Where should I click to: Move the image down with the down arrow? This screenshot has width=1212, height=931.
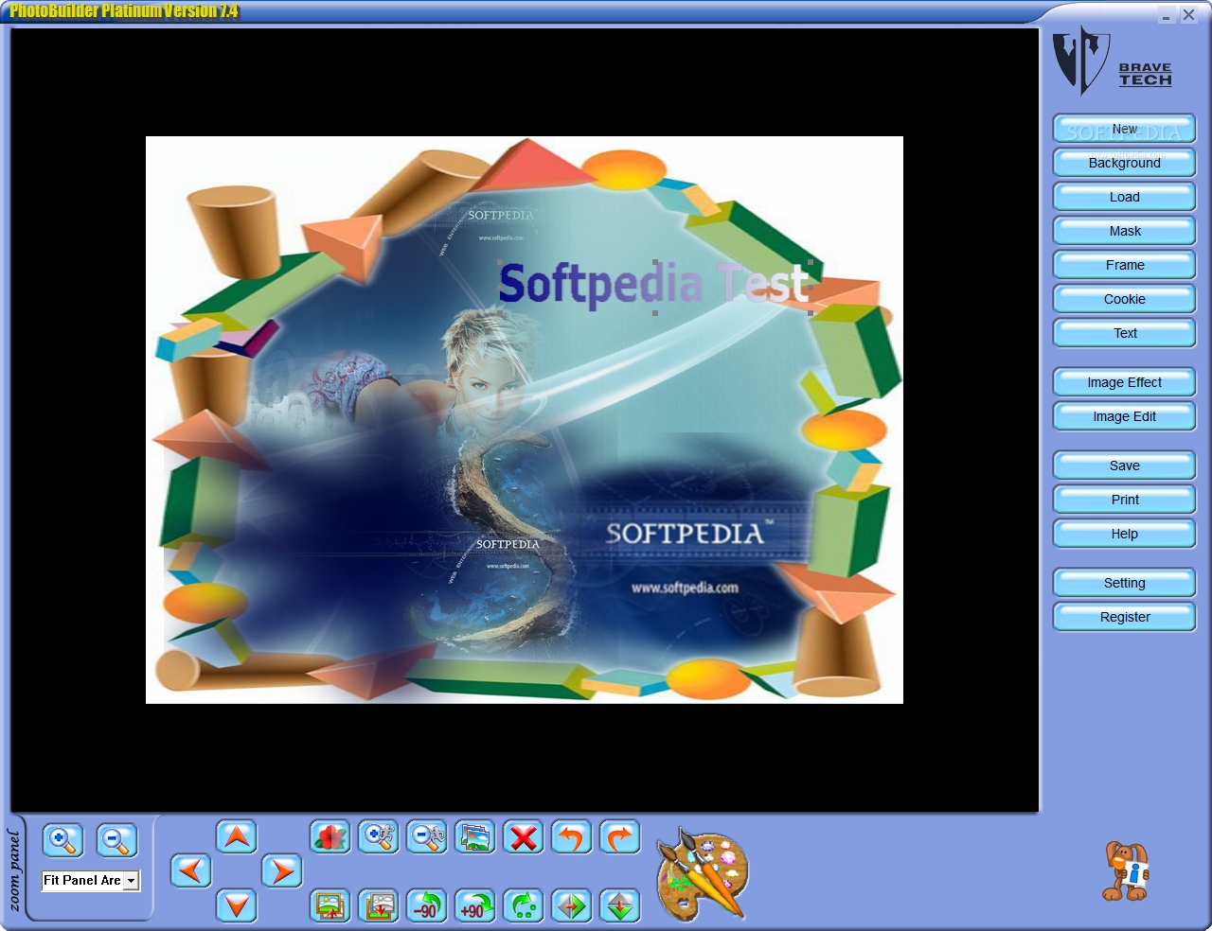pyautogui.click(x=237, y=905)
